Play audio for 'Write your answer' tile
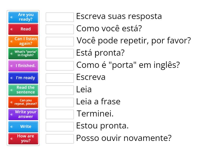The width and height of the screenshot is (208, 156). point(11,114)
